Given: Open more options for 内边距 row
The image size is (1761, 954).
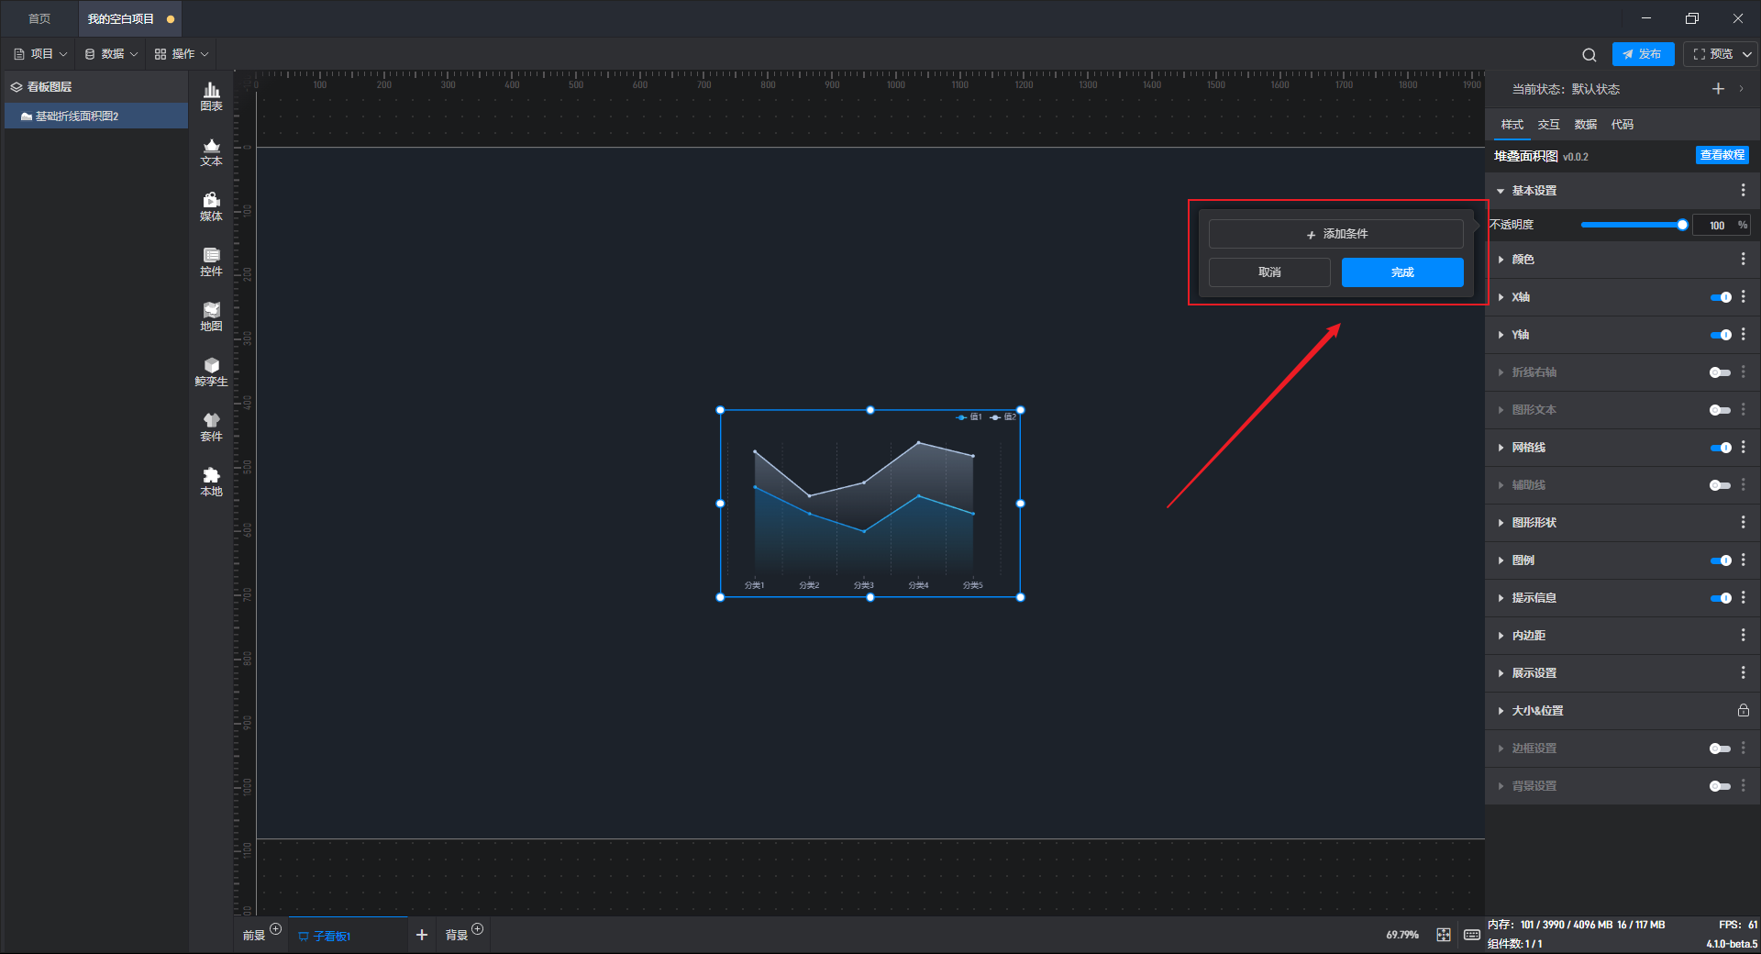Looking at the screenshot, I should (x=1743, y=635).
